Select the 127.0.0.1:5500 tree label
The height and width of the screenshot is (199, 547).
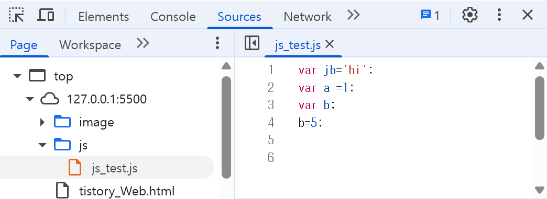tap(107, 99)
